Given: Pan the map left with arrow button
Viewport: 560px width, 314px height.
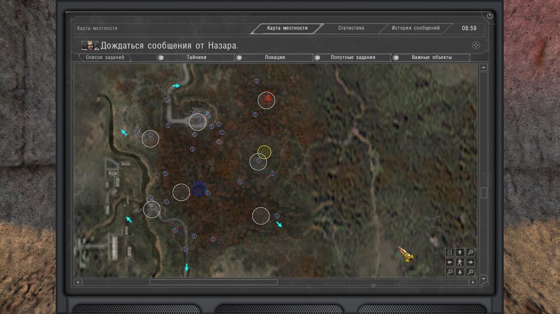Looking at the screenshot, I should point(450,262).
